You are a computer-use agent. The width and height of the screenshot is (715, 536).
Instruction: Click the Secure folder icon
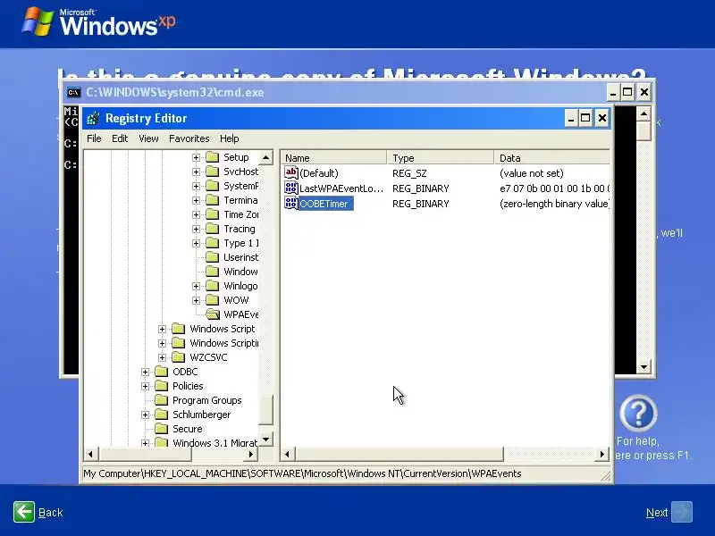[162, 429]
